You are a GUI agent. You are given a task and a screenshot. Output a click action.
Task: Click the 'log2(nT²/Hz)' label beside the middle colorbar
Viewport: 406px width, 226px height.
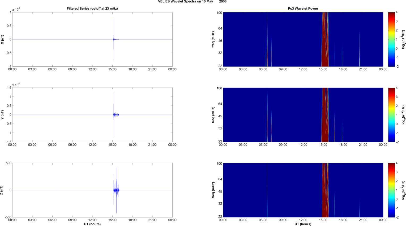pyautogui.click(x=403, y=115)
